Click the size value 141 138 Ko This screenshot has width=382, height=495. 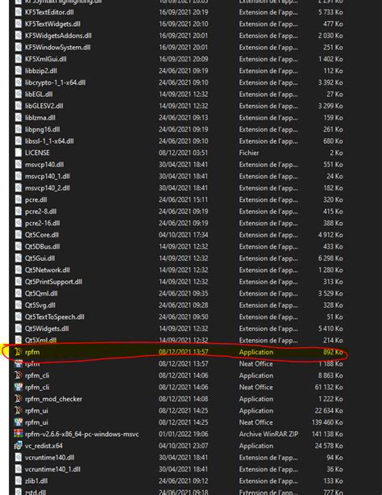[x=327, y=434]
